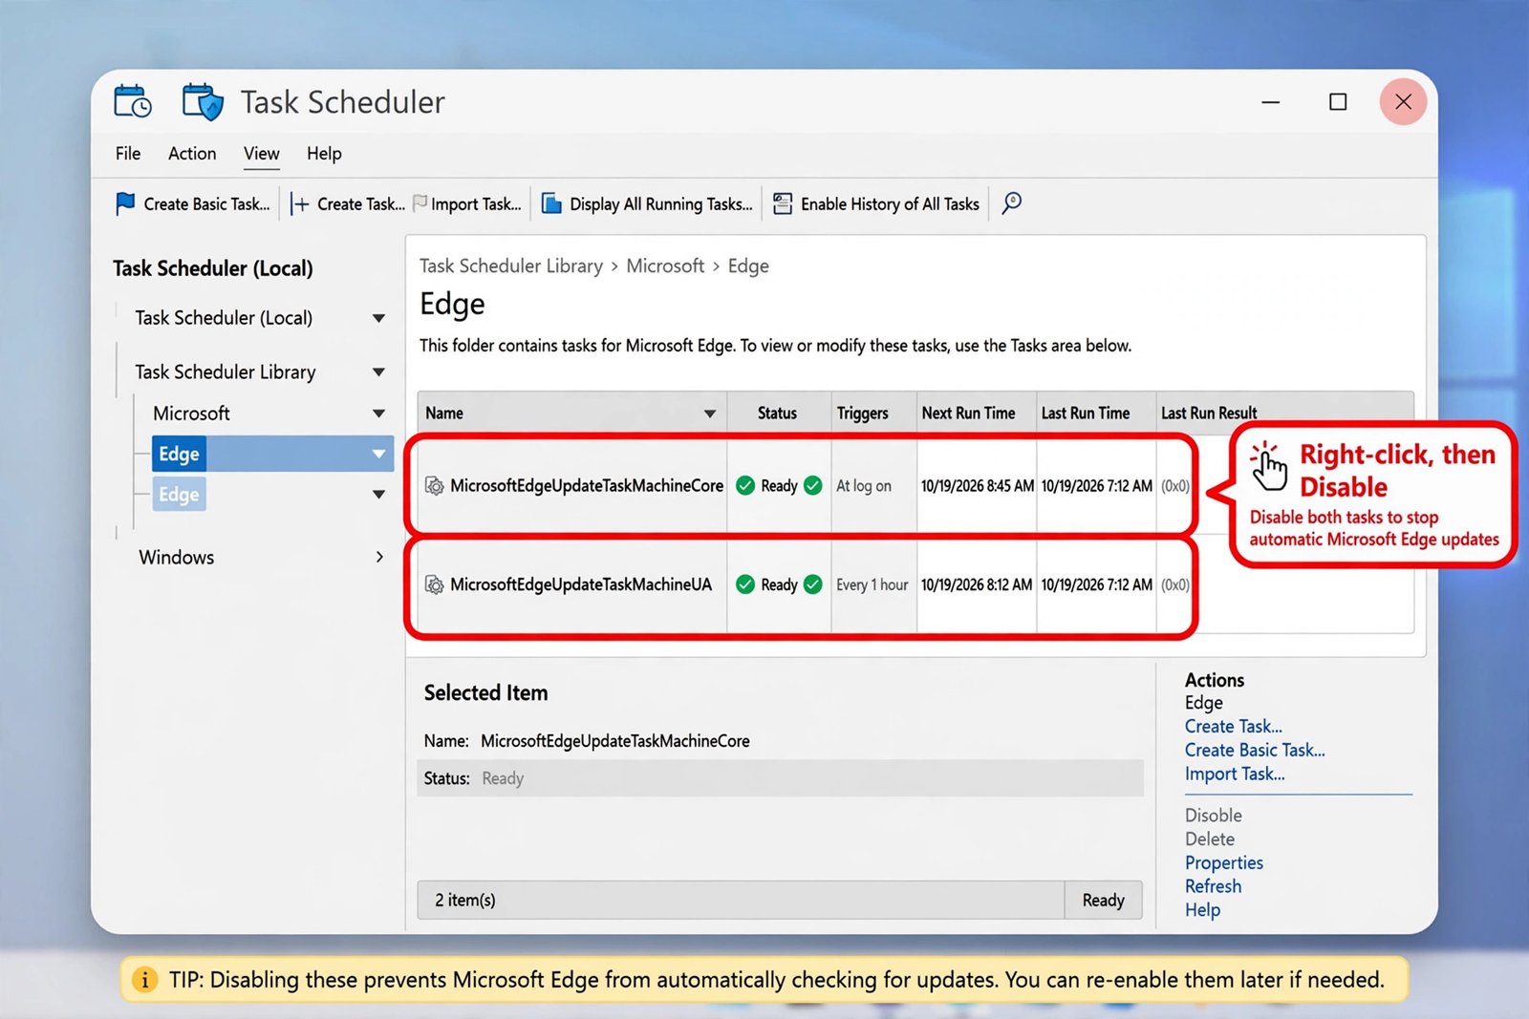Image resolution: width=1529 pixels, height=1019 pixels.
Task: Select the second faded Edge tree item
Action: (179, 495)
